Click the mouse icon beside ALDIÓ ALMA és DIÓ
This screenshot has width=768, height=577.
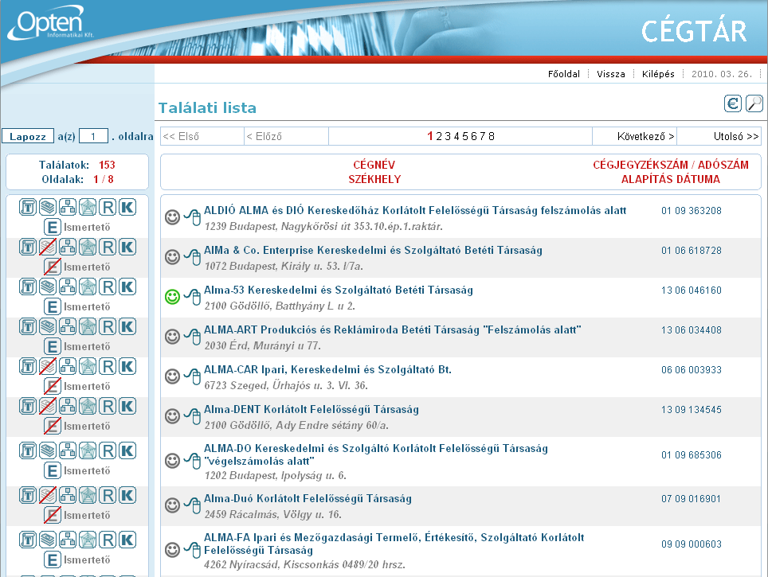[193, 216]
